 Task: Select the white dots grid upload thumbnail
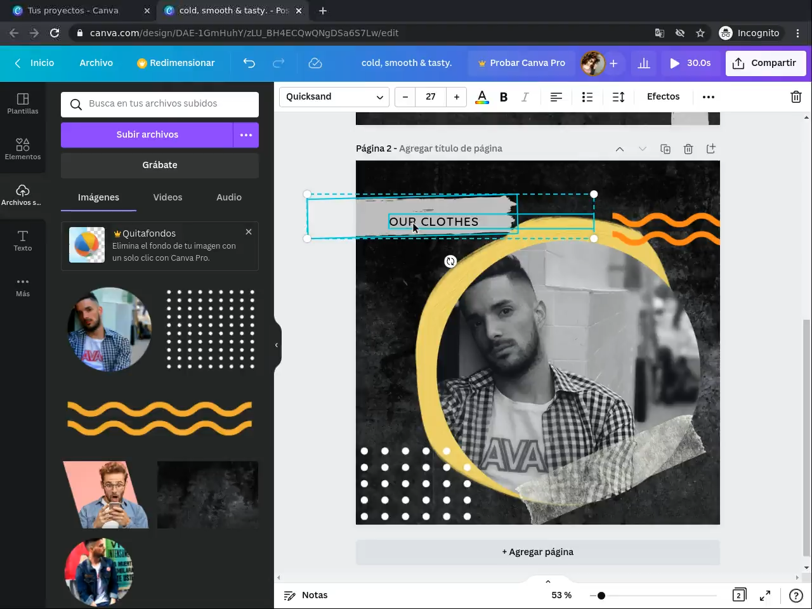click(x=210, y=329)
